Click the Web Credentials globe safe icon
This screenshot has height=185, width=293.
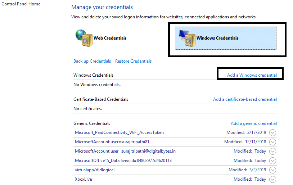[x=84, y=38]
